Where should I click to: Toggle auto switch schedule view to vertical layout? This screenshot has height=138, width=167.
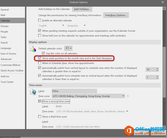coord(40,75)
